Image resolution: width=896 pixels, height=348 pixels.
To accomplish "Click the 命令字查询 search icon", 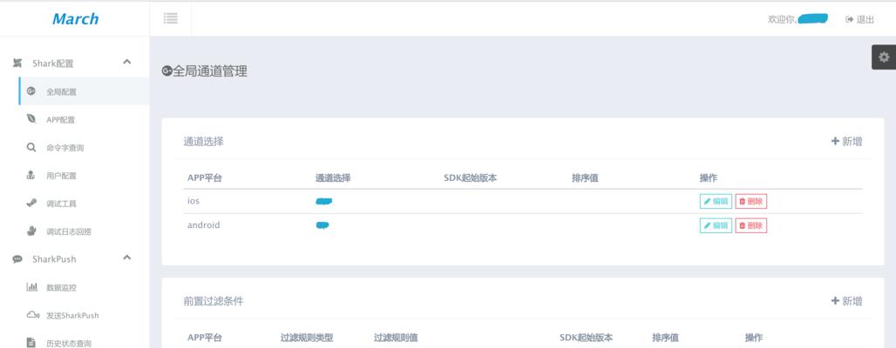I will [31, 147].
